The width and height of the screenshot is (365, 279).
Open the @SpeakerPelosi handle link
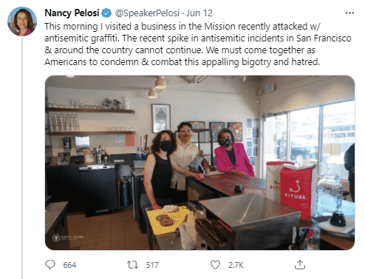pyautogui.click(x=147, y=13)
